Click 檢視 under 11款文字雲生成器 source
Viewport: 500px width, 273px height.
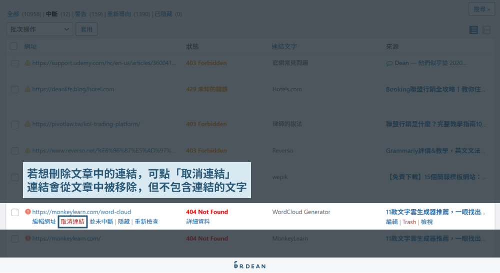point(426,222)
